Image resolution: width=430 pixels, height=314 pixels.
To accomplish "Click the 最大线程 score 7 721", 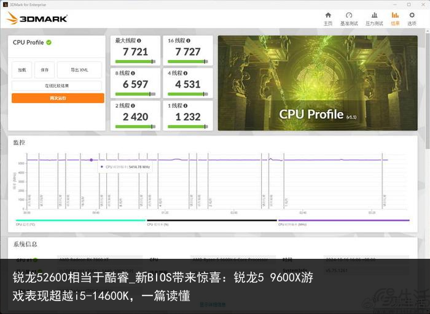I will [136, 52].
